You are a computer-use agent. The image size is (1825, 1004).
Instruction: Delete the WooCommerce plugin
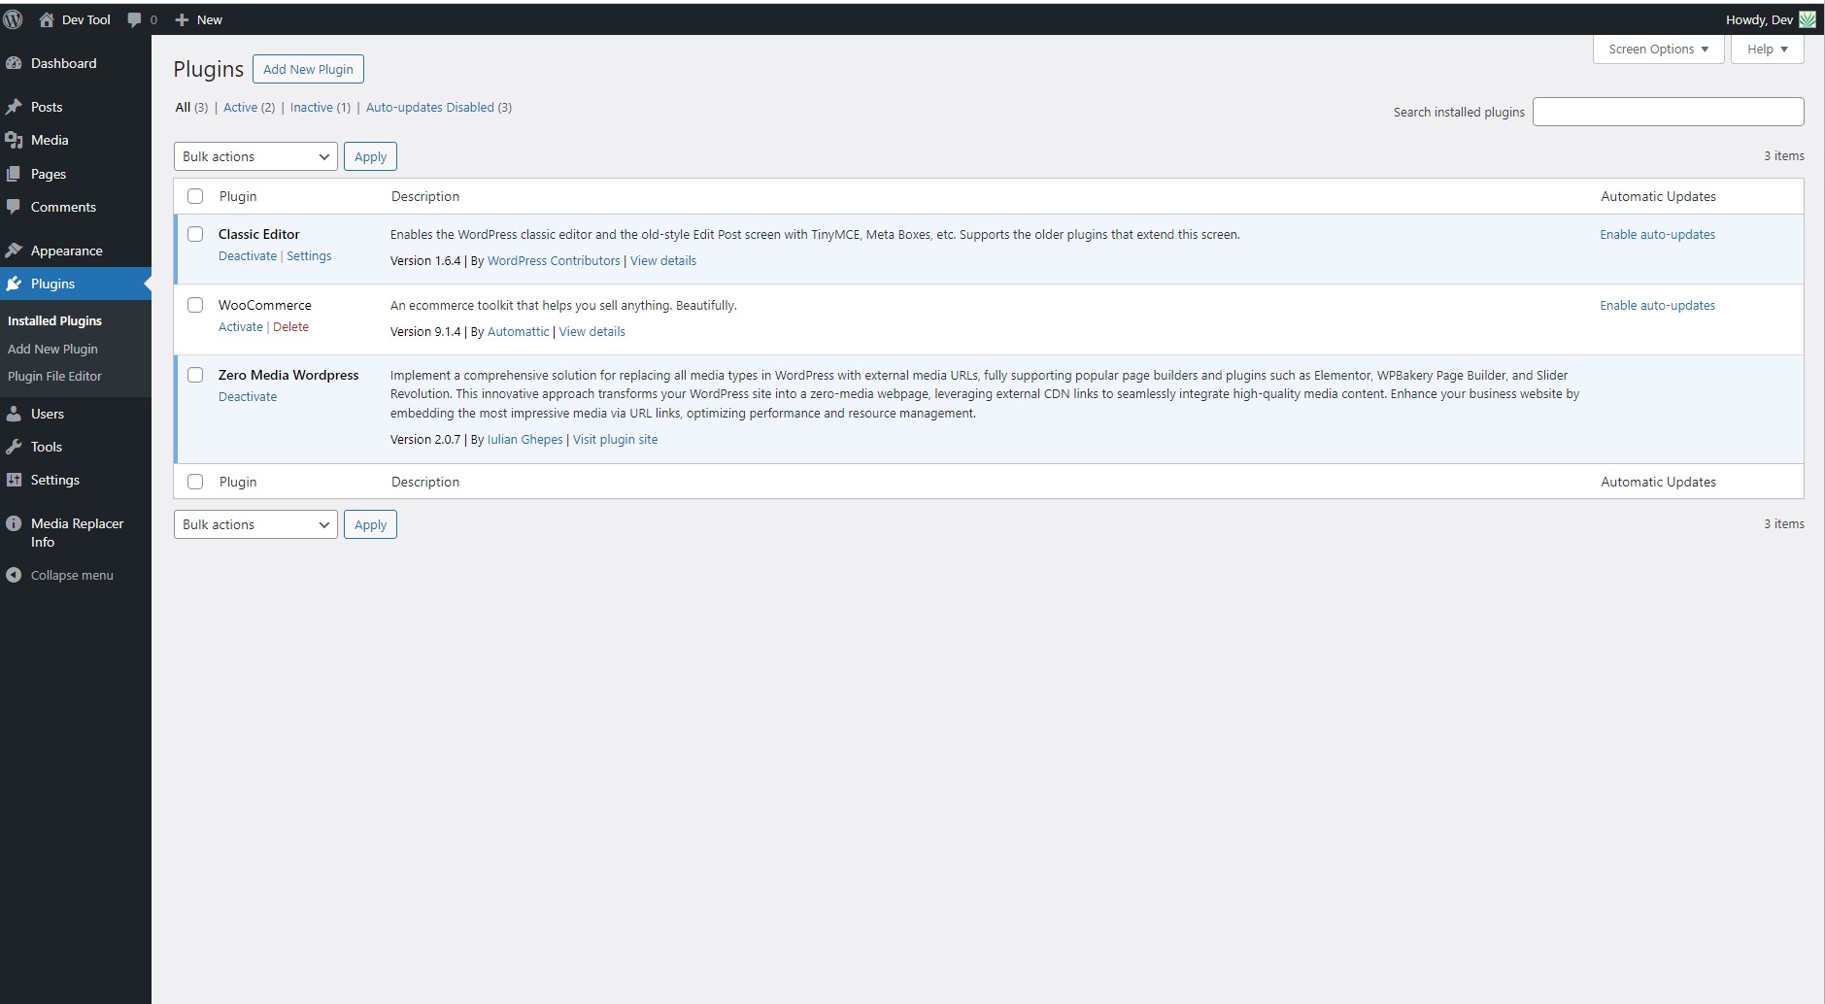pos(290,326)
